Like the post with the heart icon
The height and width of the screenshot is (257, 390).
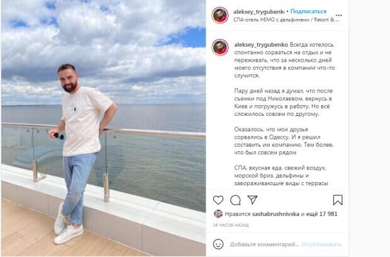[x=218, y=200]
